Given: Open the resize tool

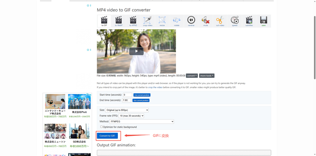Looking at the screenshot, I should tap(162, 21).
